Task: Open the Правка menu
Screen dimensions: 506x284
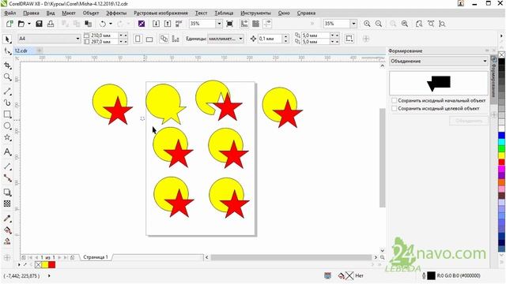Action: pos(31,13)
